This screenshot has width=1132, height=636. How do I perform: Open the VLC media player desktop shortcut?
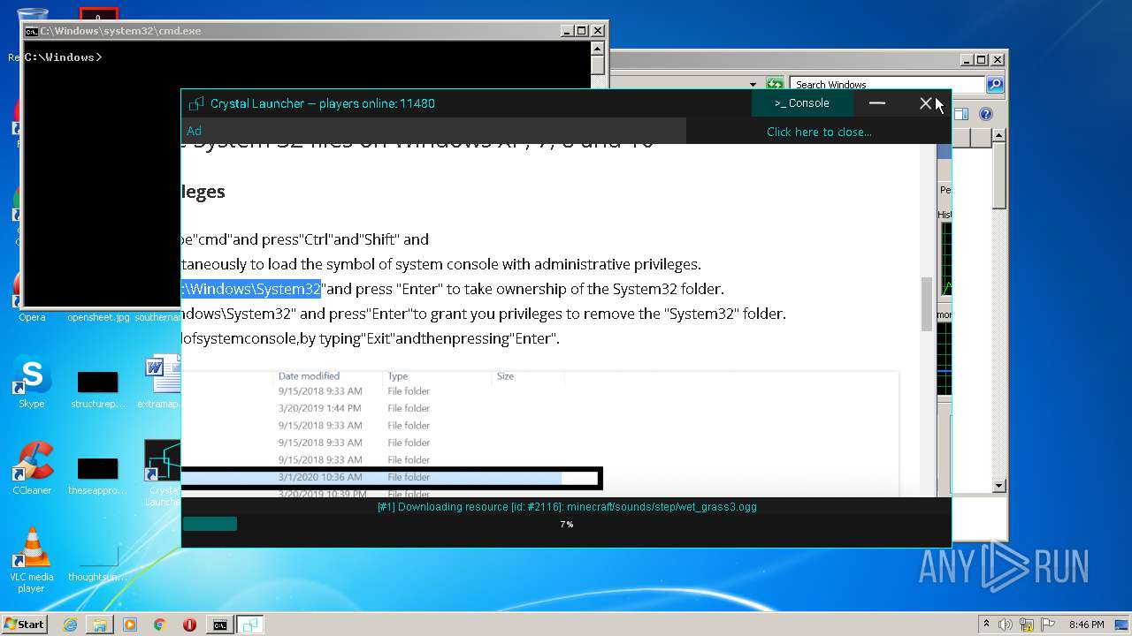click(32, 559)
